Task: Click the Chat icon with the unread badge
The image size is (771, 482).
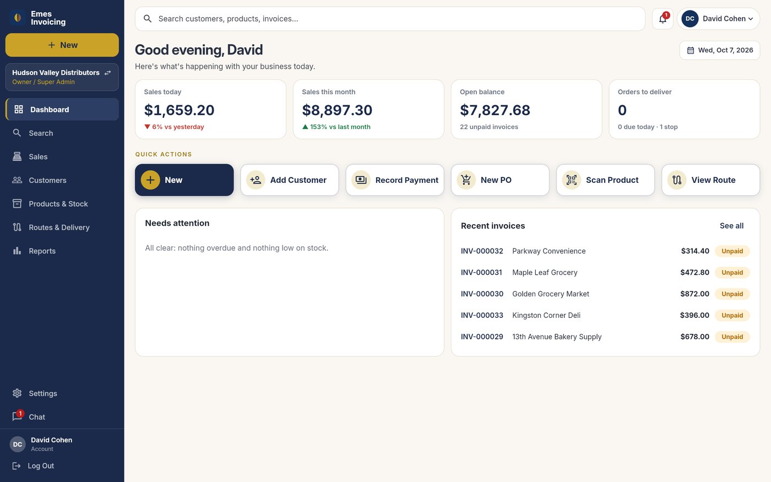Action: click(x=18, y=416)
